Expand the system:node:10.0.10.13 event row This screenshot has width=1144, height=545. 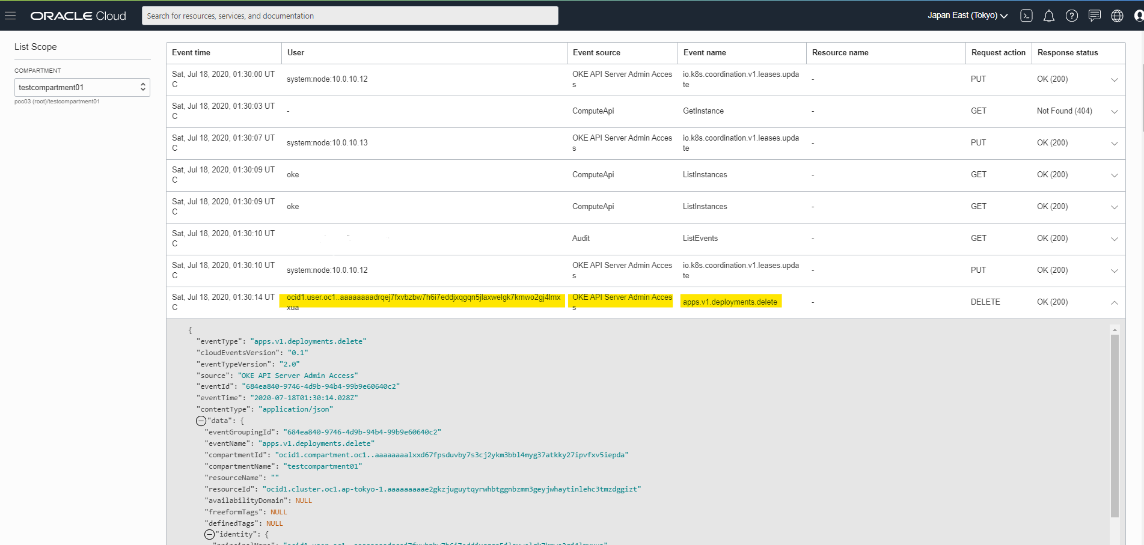(1115, 143)
